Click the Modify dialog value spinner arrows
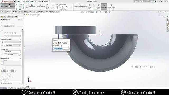 [x=69, y=49]
